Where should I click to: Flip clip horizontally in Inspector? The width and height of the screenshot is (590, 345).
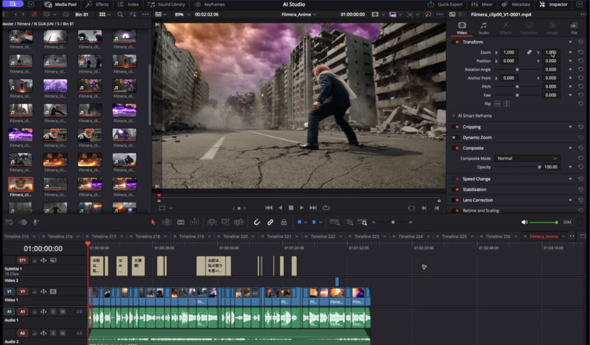click(x=497, y=104)
